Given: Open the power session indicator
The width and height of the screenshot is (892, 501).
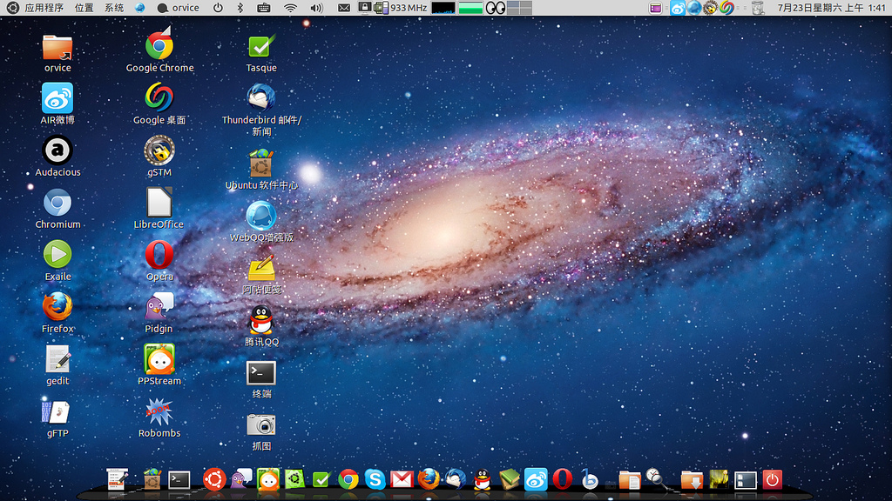Looking at the screenshot, I should pos(218,7).
